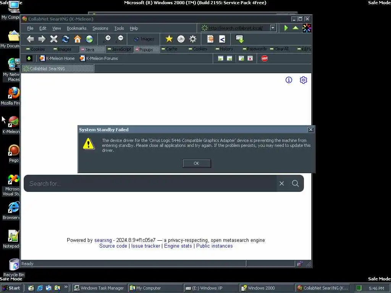
Task: Click the Cache clear toggle
Action: point(169,49)
